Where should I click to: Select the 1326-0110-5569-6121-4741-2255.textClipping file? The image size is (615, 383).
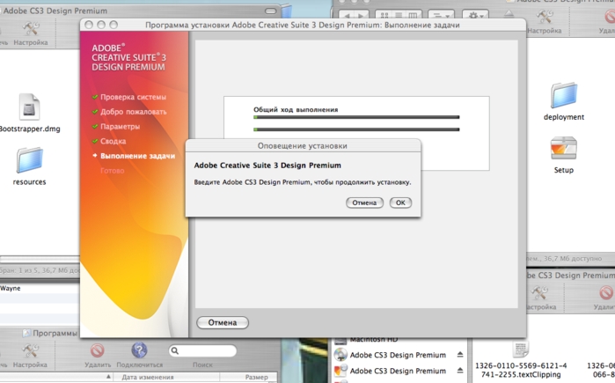(x=521, y=361)
